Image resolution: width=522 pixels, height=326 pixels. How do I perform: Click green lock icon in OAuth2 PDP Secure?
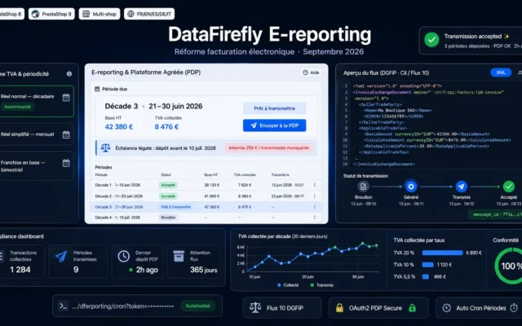coord(412,308)
